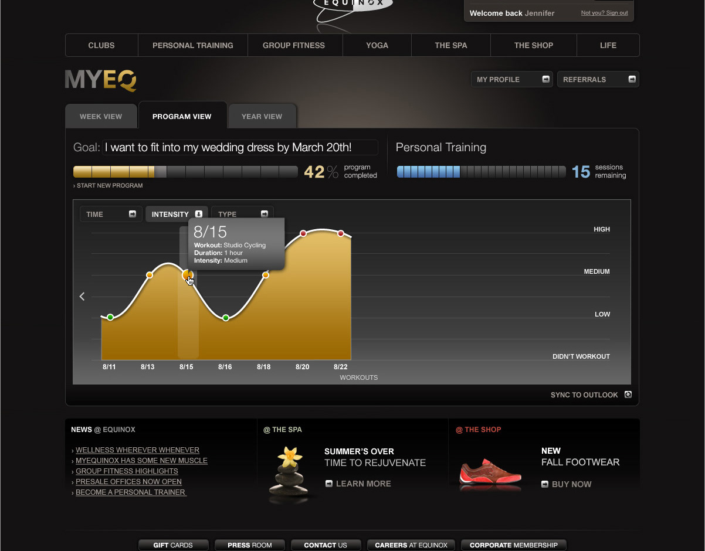
Task: Click the '@ The Spa' heading
Action: click(x=283, y=430)
